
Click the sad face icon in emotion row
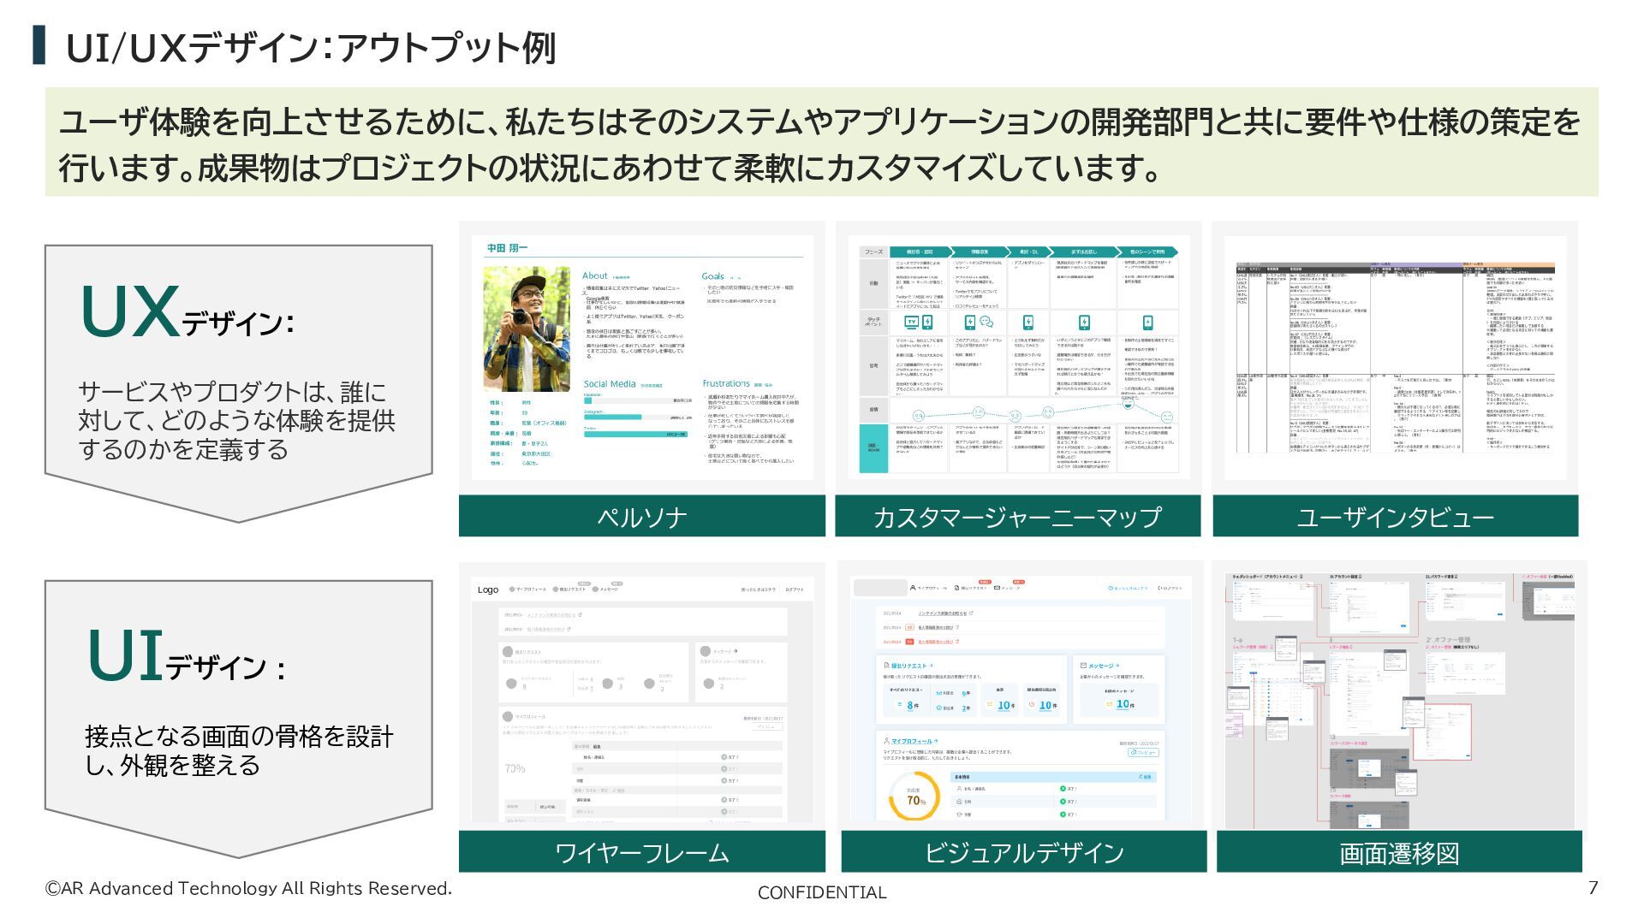coord(1015,416)
